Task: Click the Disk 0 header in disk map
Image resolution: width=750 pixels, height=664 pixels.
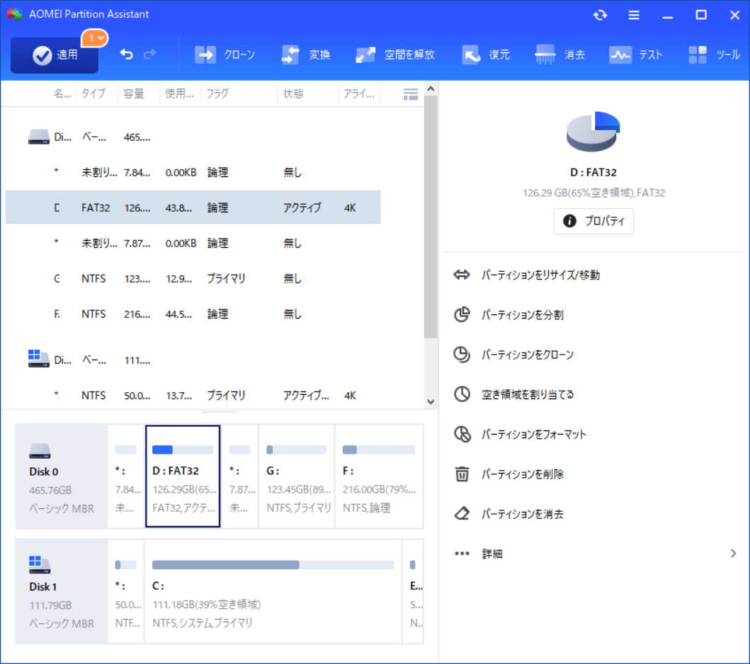Action: pos(61,476)
